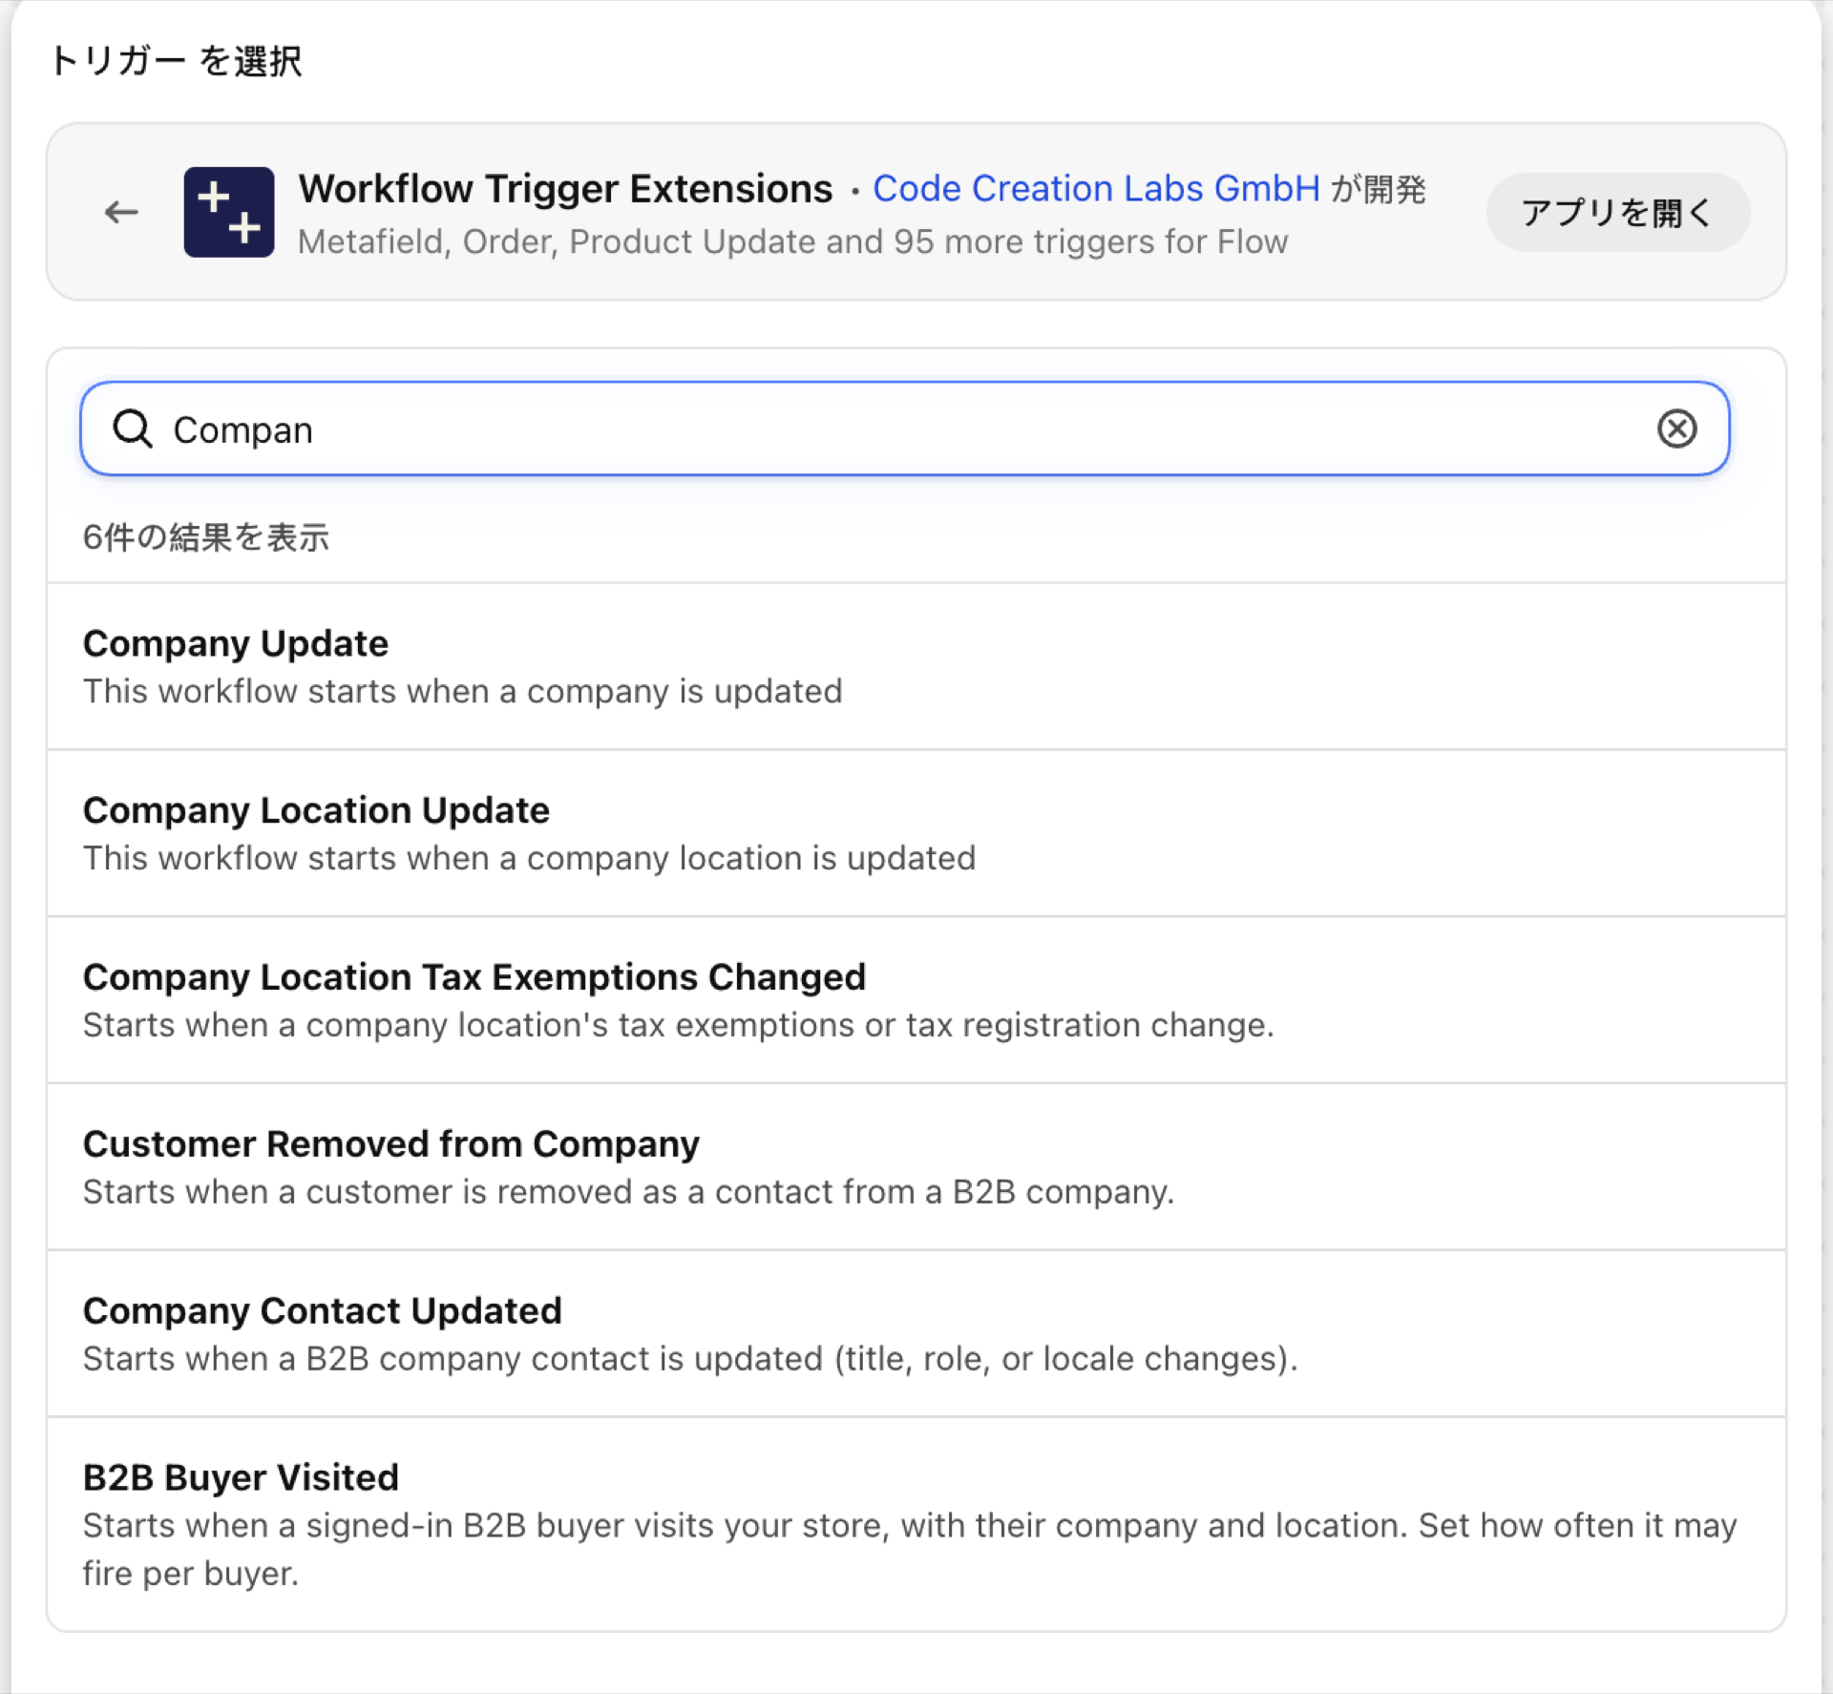Clear the search field with X icon
This screenshot has width=1833, height=1694.
pyautogui.click(x=1676, y=429)
